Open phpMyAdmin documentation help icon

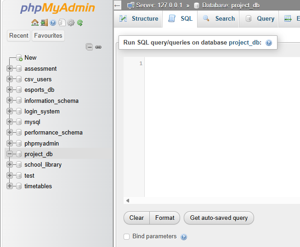tap(53, 23)
